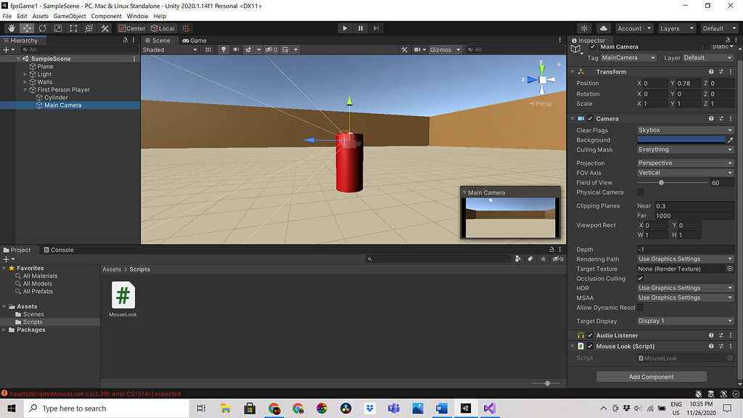Open the Clear Flags Skybox dropdown

click(x=684, y=130)
